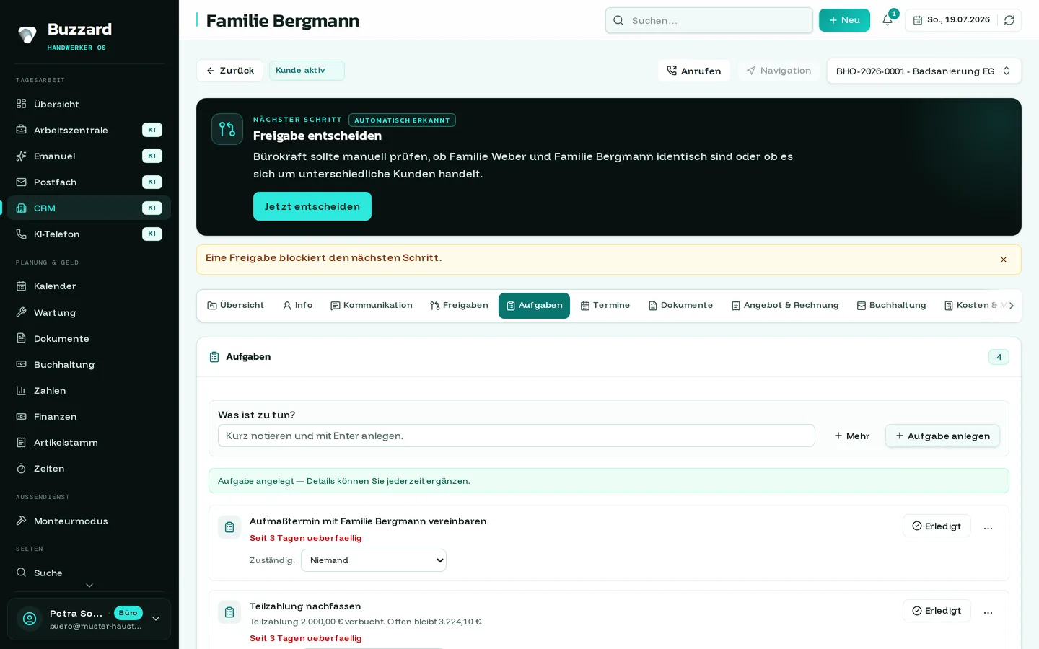Switch to the Freigaben tab
Screen dimensions: 1039x649
coord(459,306)
